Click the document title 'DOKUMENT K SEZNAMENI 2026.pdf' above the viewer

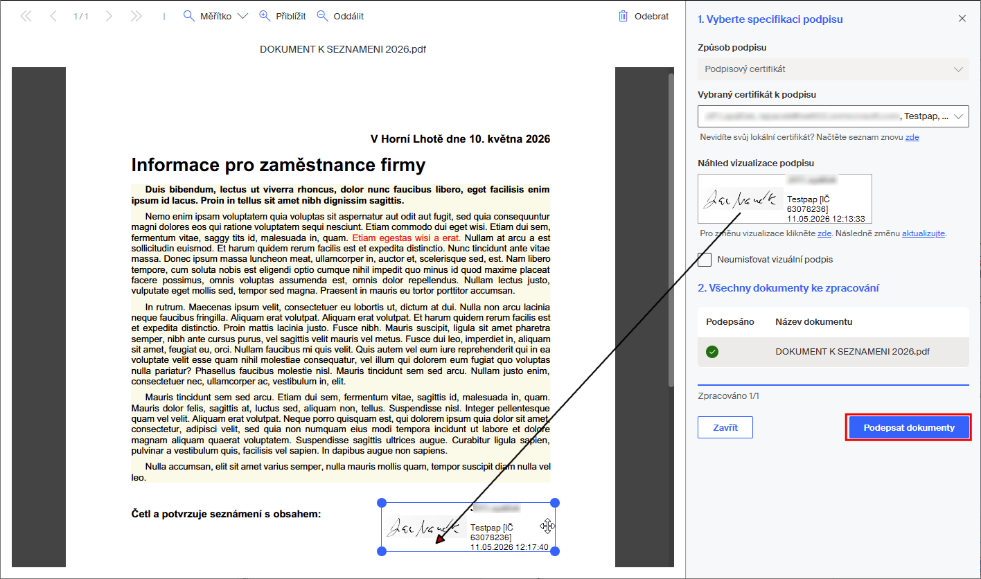343,49
